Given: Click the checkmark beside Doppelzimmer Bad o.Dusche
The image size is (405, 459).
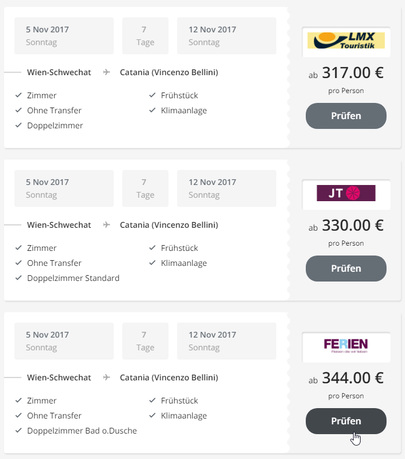Looking at the screenshot, I should click(x=18, y=430).
